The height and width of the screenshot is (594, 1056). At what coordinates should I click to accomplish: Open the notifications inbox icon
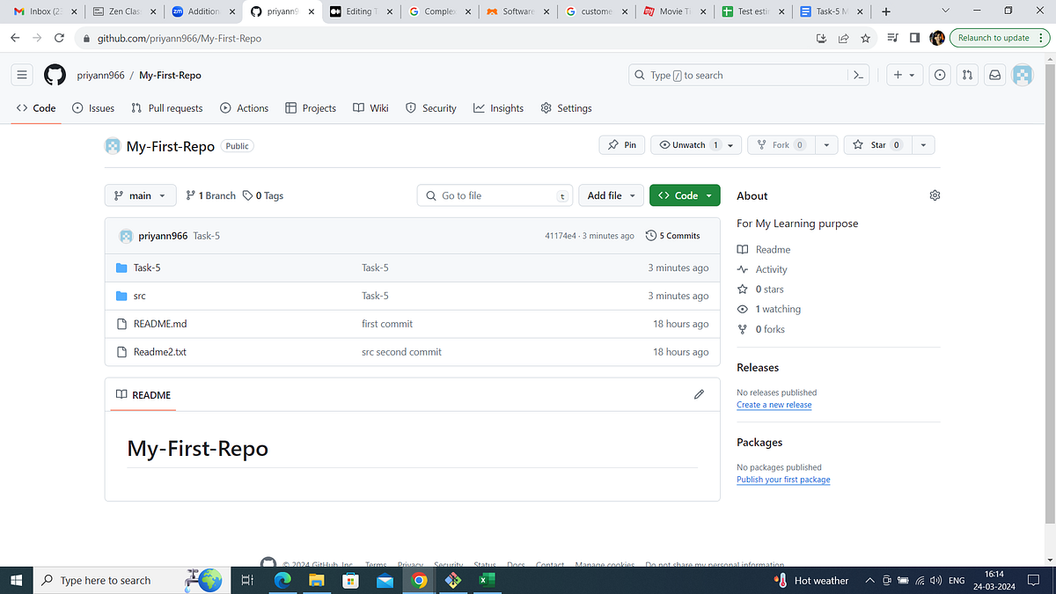pos(994,75)
